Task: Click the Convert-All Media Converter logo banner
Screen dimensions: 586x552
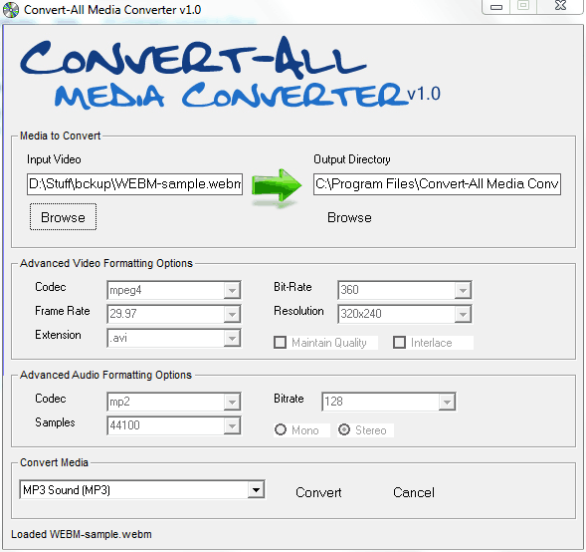Action: point(230,73)
